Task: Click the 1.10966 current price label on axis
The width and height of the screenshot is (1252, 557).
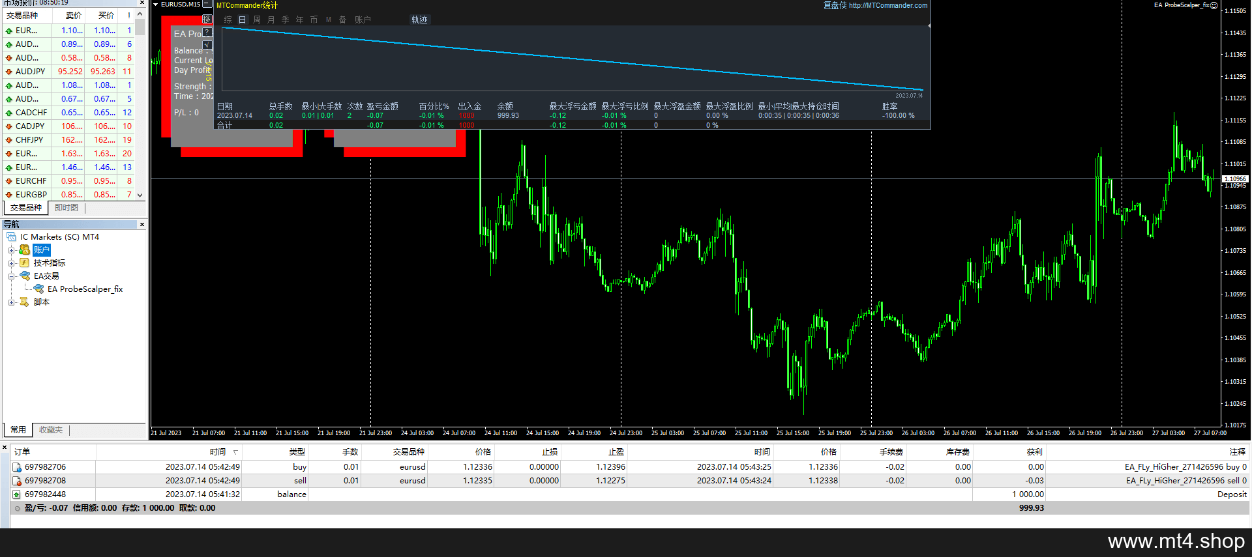Action: coord(1235,179)
